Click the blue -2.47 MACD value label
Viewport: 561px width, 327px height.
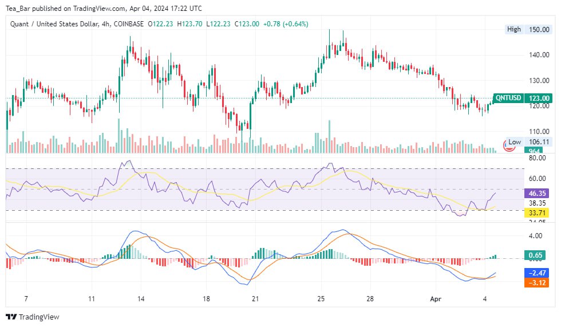tap(537, 273)
